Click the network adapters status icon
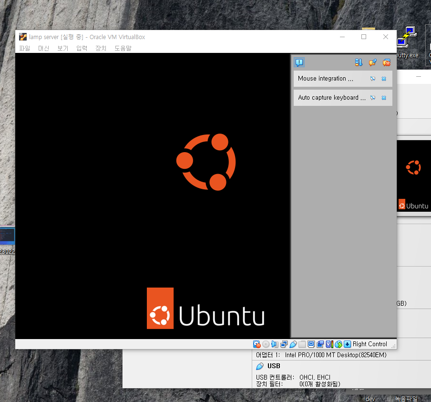 [x=284, y=344]
